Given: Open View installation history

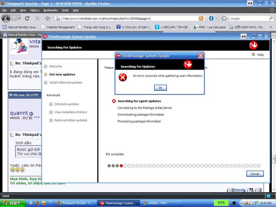Looking at the screenshot, I should click(x=70, y=112).
